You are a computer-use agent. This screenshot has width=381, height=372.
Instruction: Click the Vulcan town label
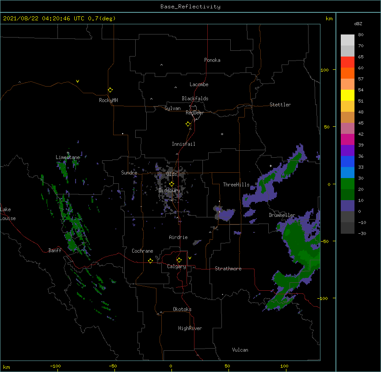pyautogui.click(x=240, y=350)
